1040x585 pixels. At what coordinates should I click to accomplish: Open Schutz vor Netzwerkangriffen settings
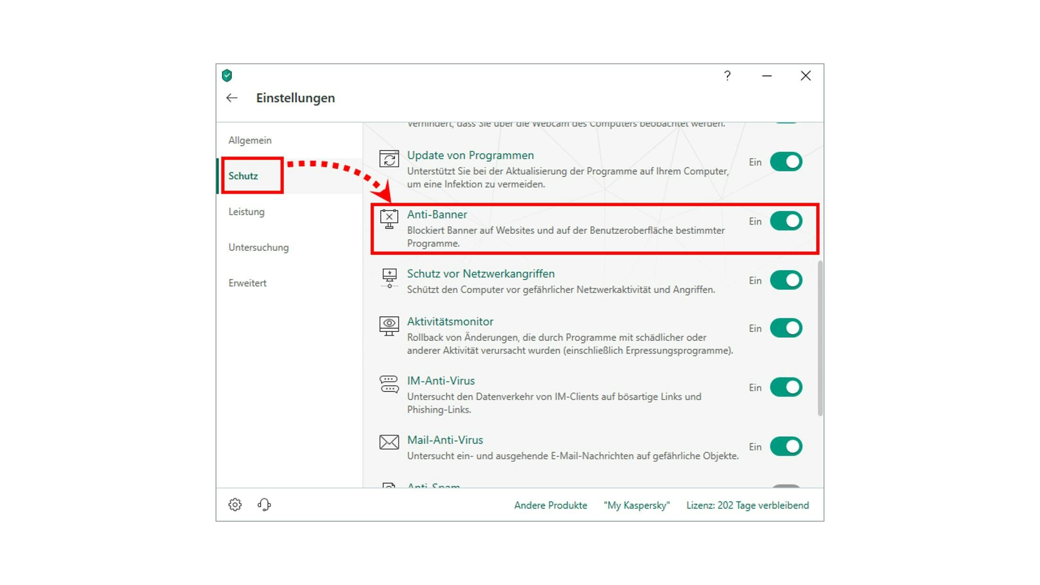(481, 274)
